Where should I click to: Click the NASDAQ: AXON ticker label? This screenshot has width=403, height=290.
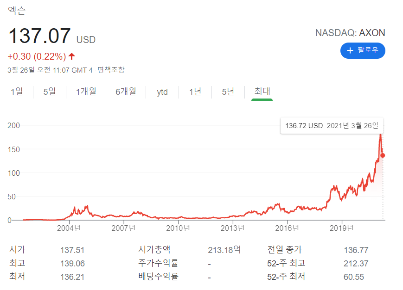coord(350,33)
